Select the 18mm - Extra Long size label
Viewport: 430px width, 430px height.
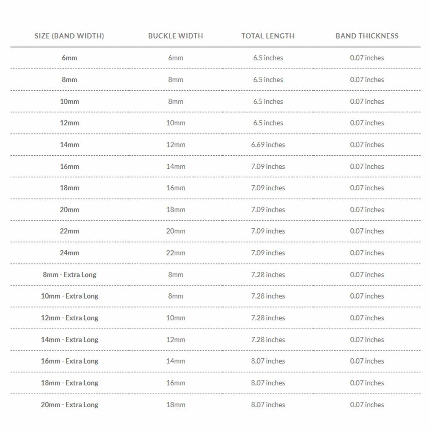click(69, 383)
